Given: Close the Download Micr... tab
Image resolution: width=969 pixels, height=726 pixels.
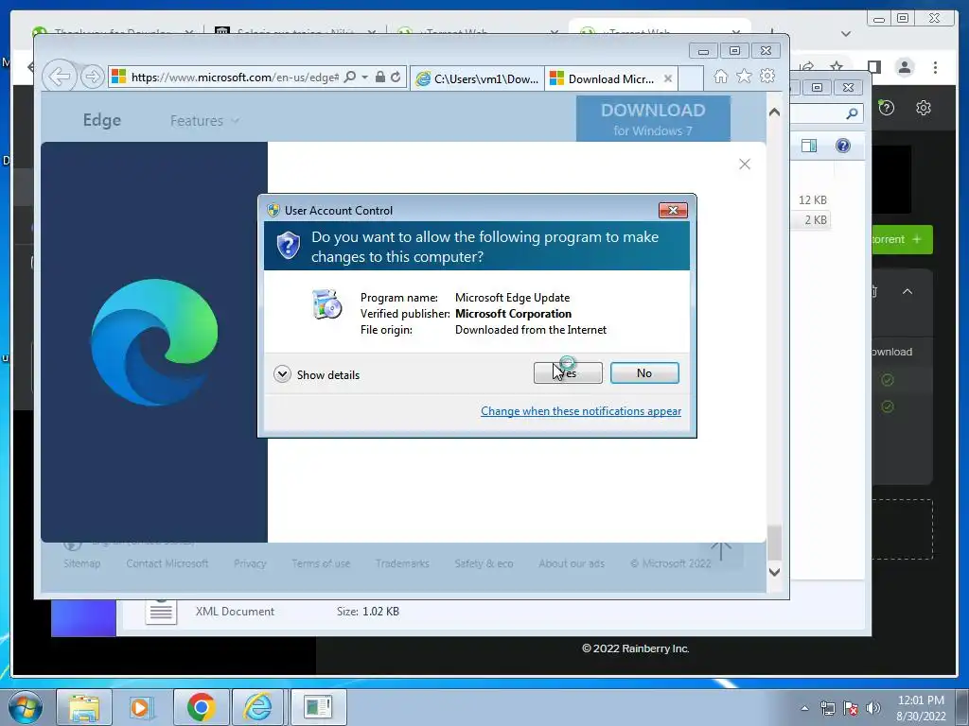Looking at the screenshot, I should [x=668, y=78].
